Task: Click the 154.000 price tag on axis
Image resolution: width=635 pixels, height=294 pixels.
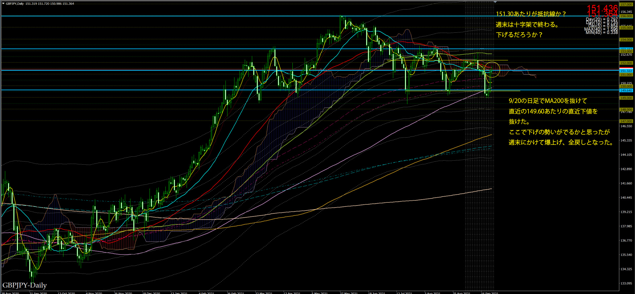Action: 626,40
